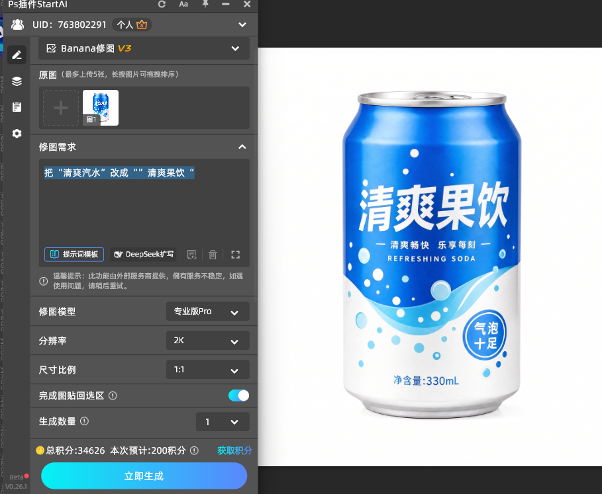Click the 个人 account type label
Image resolution: width=602 pixels, height=494 pixels.
click(125, 25)
